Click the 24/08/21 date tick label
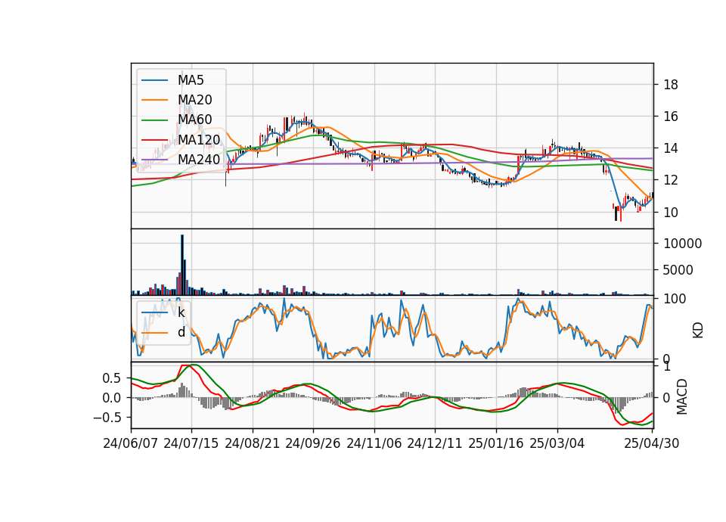The width and height of the screenshot is (726, 522). pyautogui.click(x=253, y=443)
